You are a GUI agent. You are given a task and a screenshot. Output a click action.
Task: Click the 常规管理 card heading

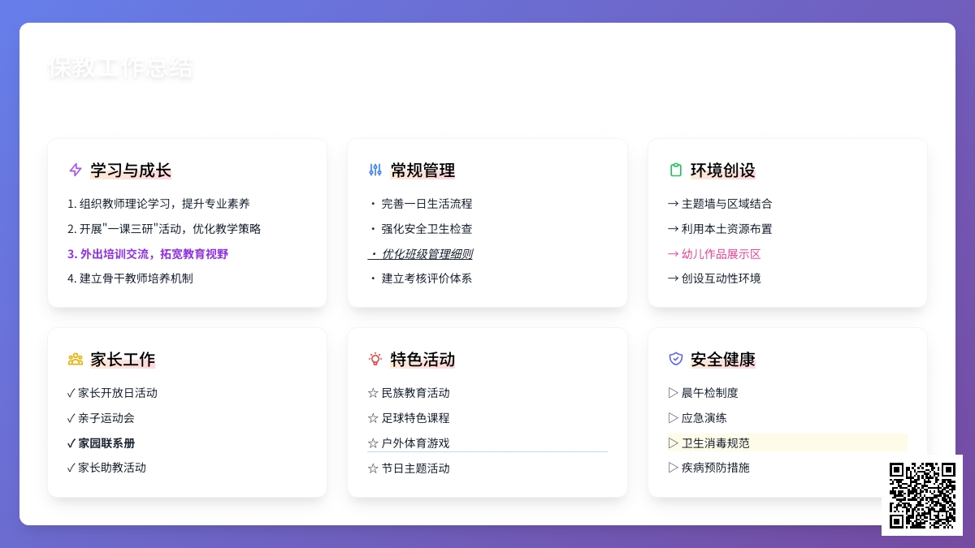coord(422,170)
